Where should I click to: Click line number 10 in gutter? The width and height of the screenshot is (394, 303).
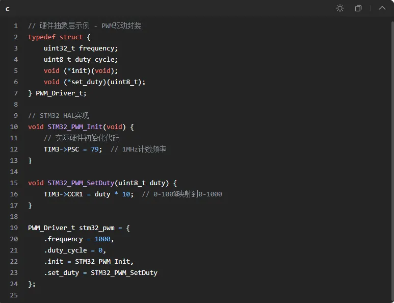[14, 127]
